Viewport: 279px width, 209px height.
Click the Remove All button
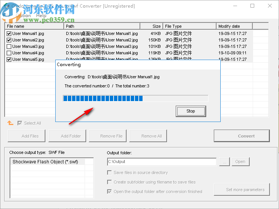pos(148,136)
